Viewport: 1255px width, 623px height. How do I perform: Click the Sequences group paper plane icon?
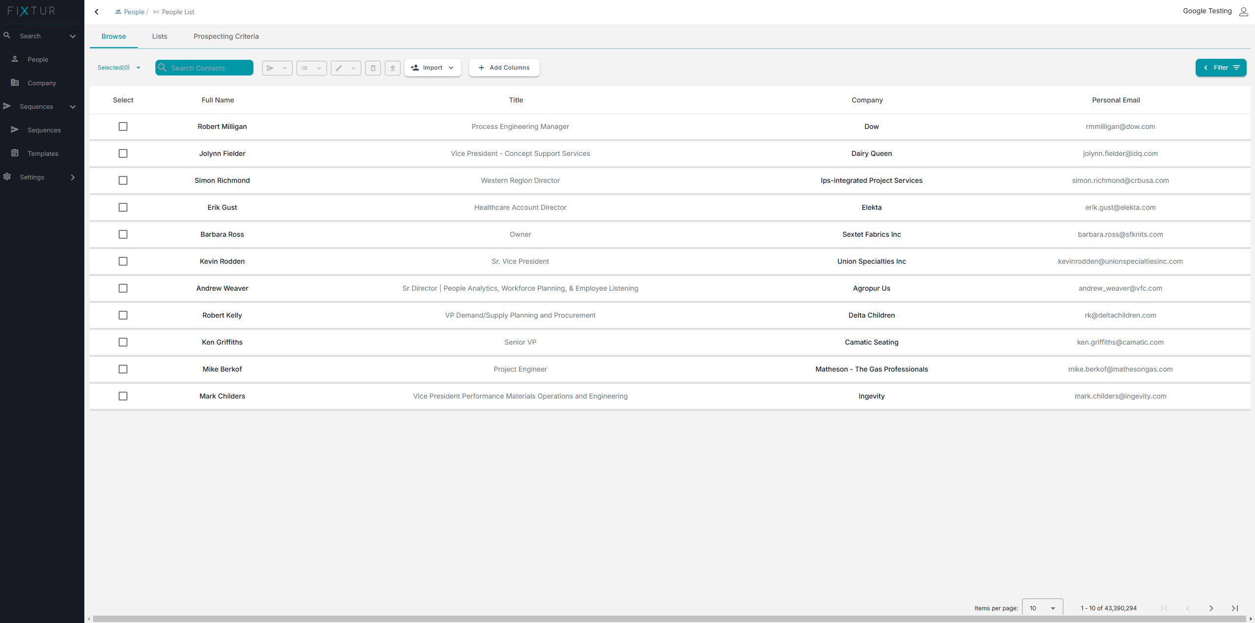[x=7, y=106]
